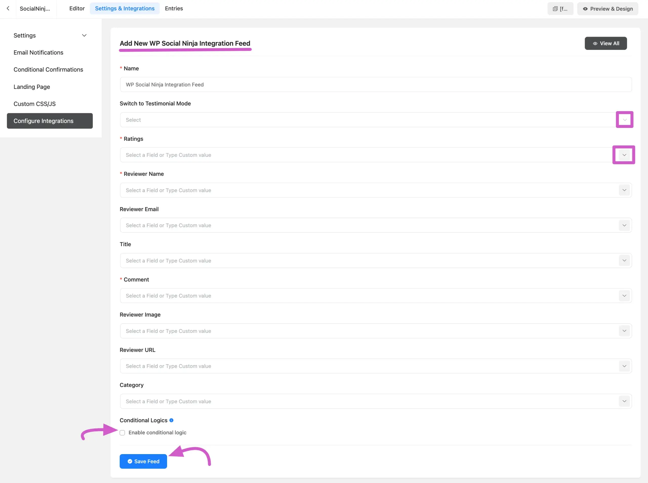Viewport: 648px width, 483px height.
Task: Click the 'Add New WP Social Ninja Integration Feed' heading
Action: pos(185,43)
